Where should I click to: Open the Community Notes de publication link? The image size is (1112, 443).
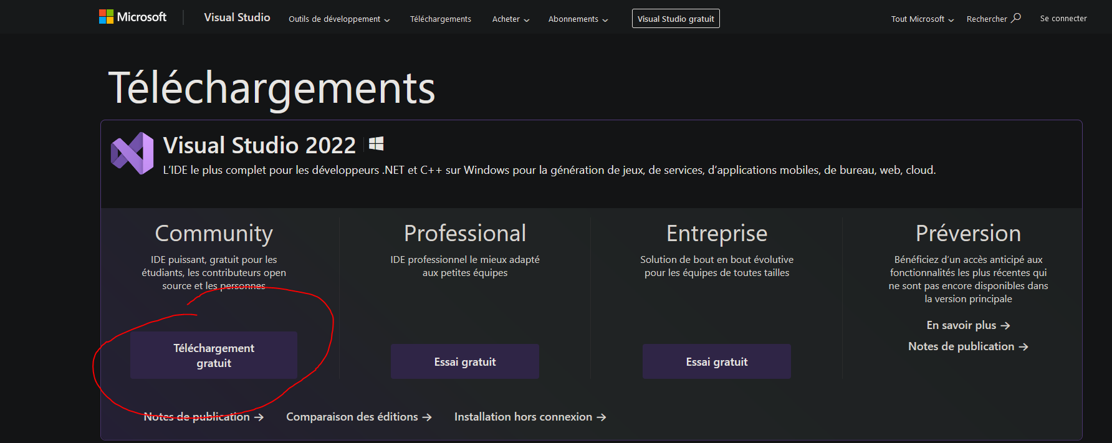[197, 417]
